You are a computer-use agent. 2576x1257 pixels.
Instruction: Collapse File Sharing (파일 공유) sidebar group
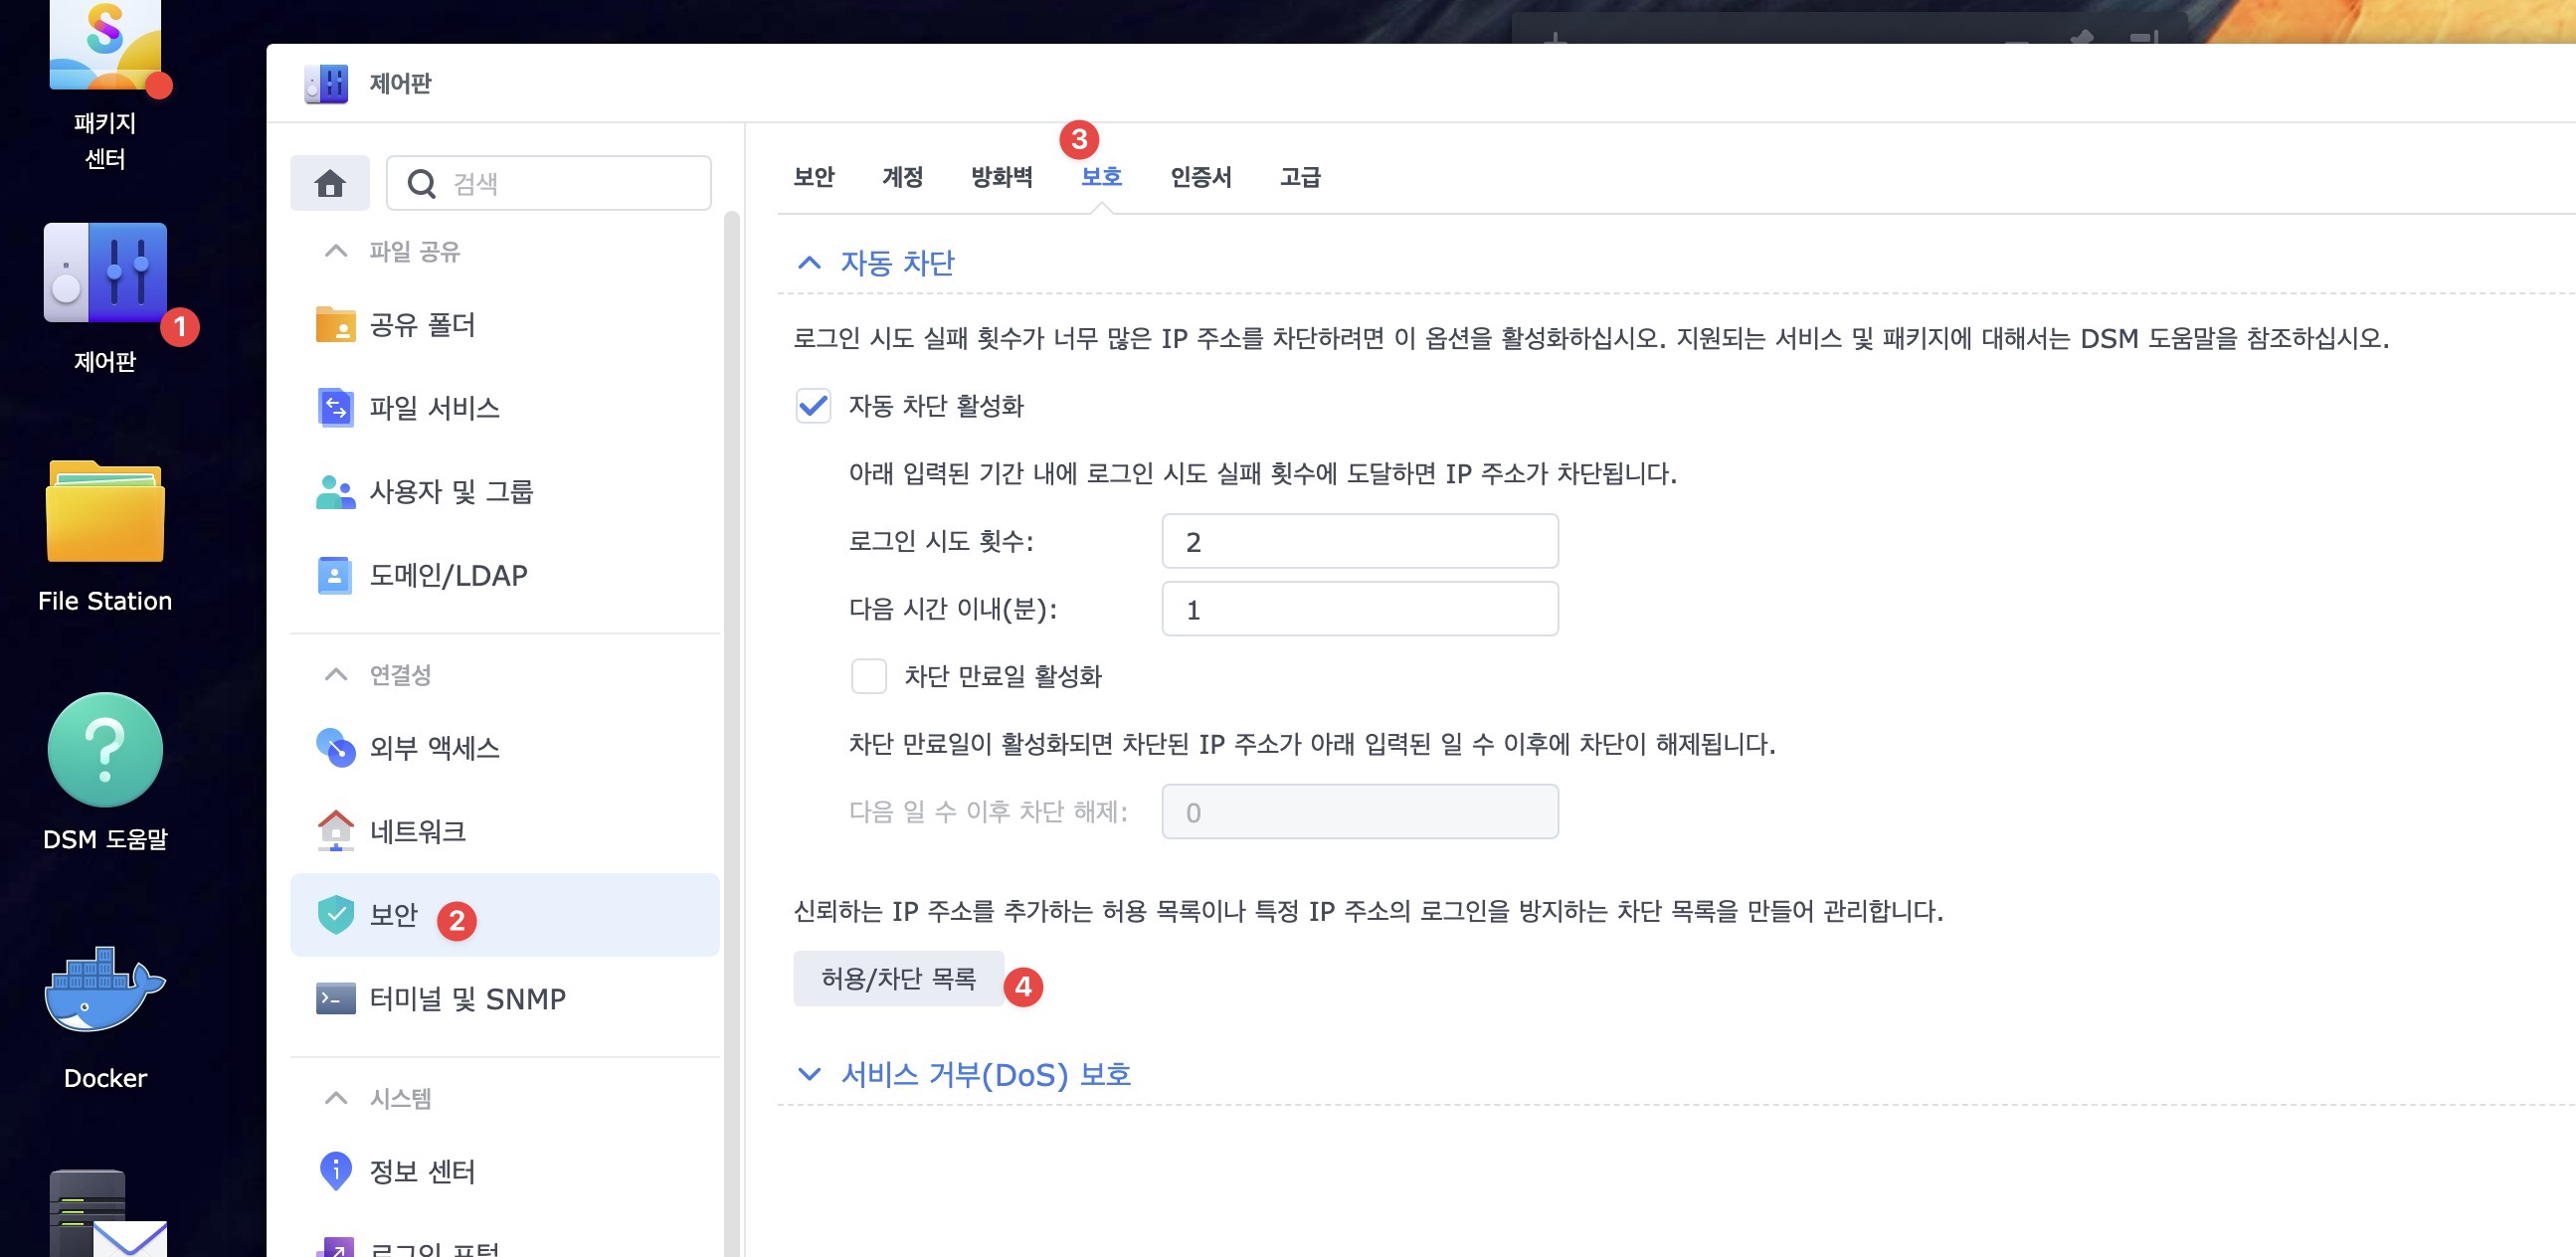(x=336, y=251)
